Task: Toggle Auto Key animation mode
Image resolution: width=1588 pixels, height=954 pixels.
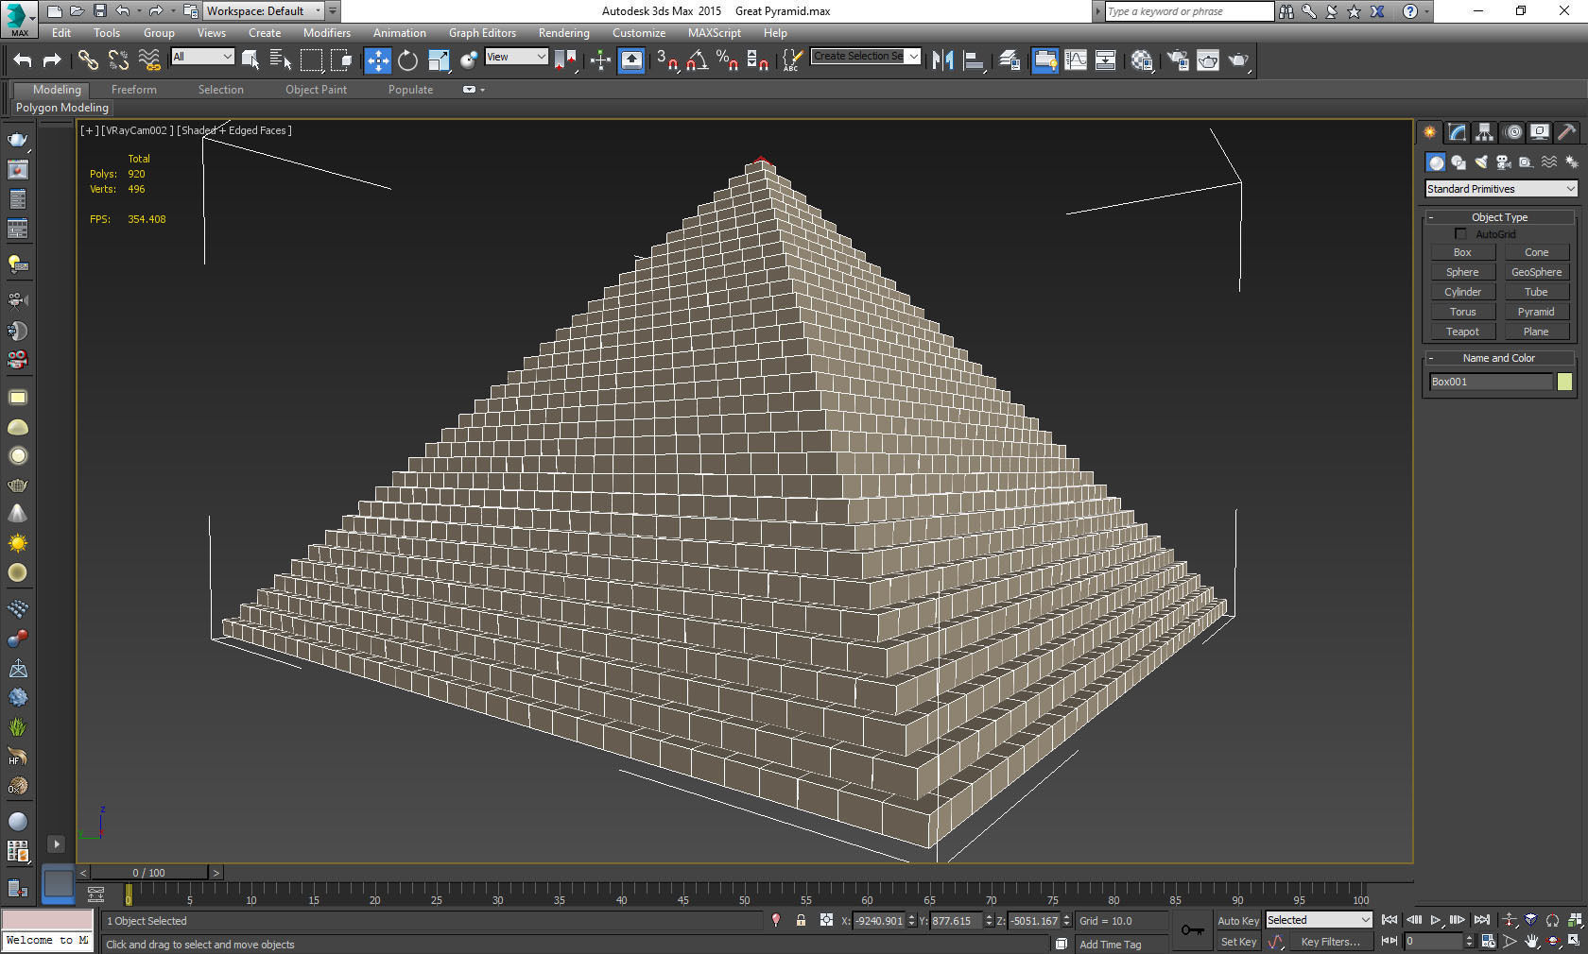Action: (1238, 921)
